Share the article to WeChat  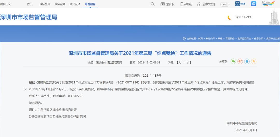click(233, 61)
